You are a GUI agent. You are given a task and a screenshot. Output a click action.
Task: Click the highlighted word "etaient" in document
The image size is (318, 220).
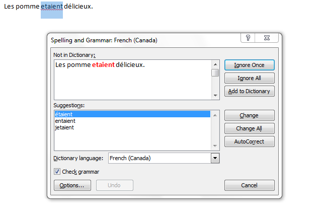[x=52, y=8]
